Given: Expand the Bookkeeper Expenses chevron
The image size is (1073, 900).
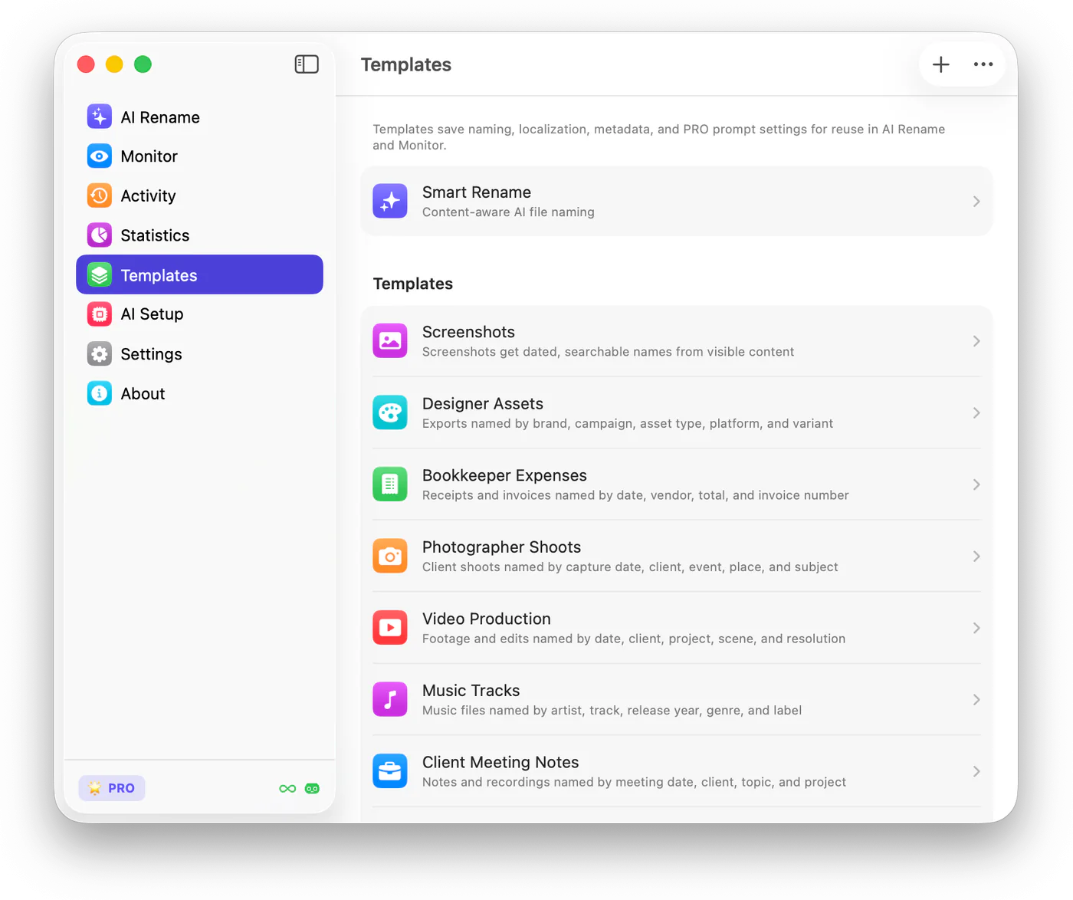Looking at the screenshot, I should pyautogui.click(x=976, y=484).
